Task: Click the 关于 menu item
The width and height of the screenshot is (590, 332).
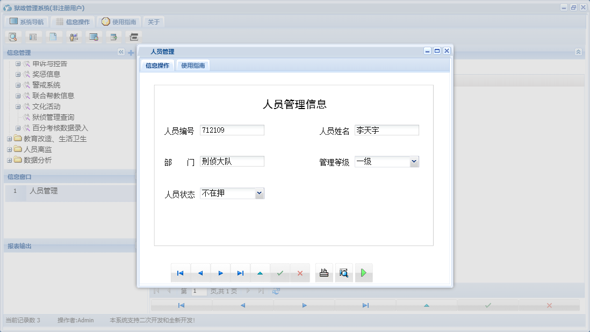Action: coord(153,21)
